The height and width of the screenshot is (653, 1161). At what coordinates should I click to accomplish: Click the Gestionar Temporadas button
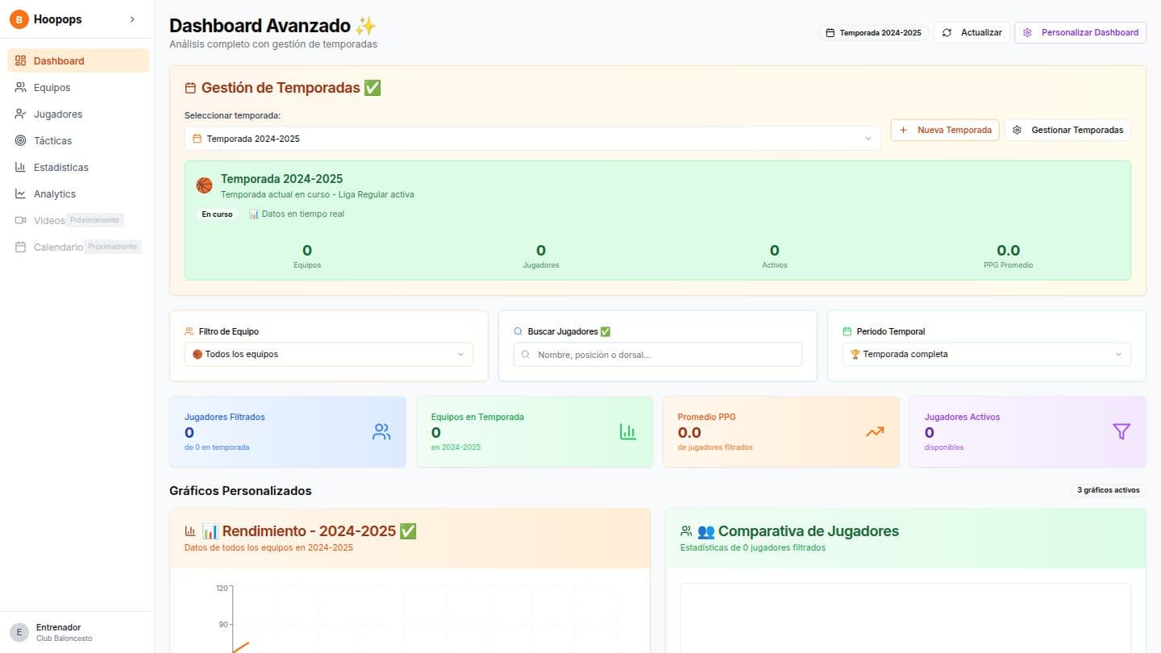tap(1067, 130)
